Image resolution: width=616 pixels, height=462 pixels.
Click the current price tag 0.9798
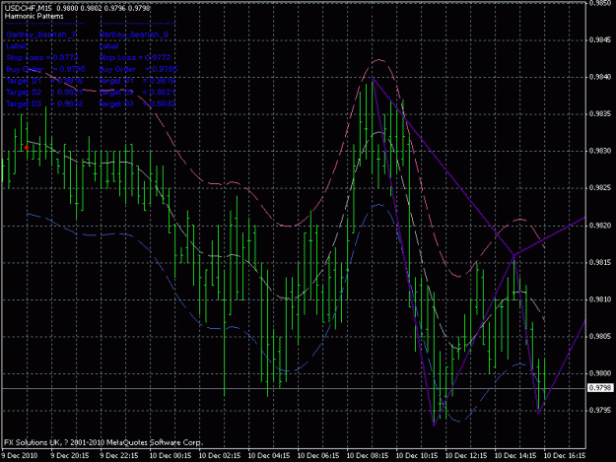(x=600, y=388)
